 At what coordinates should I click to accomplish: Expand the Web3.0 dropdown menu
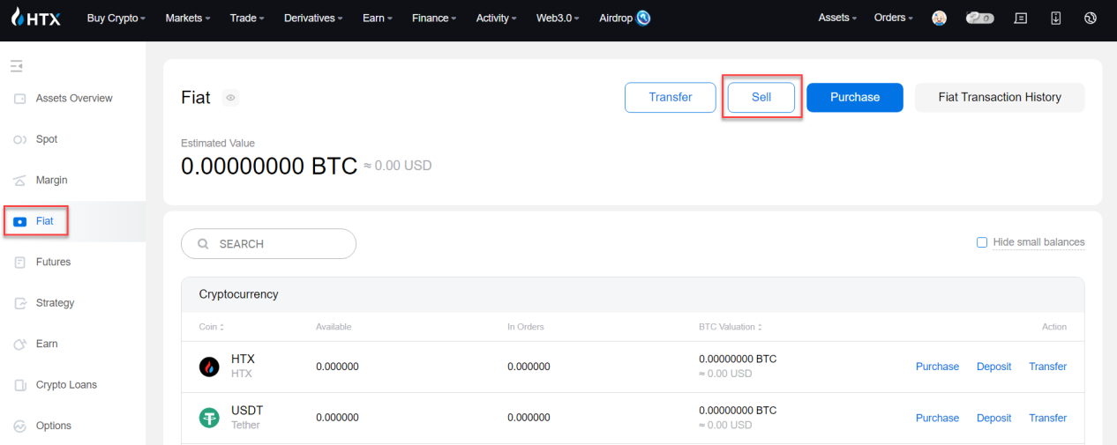point(558,18)
